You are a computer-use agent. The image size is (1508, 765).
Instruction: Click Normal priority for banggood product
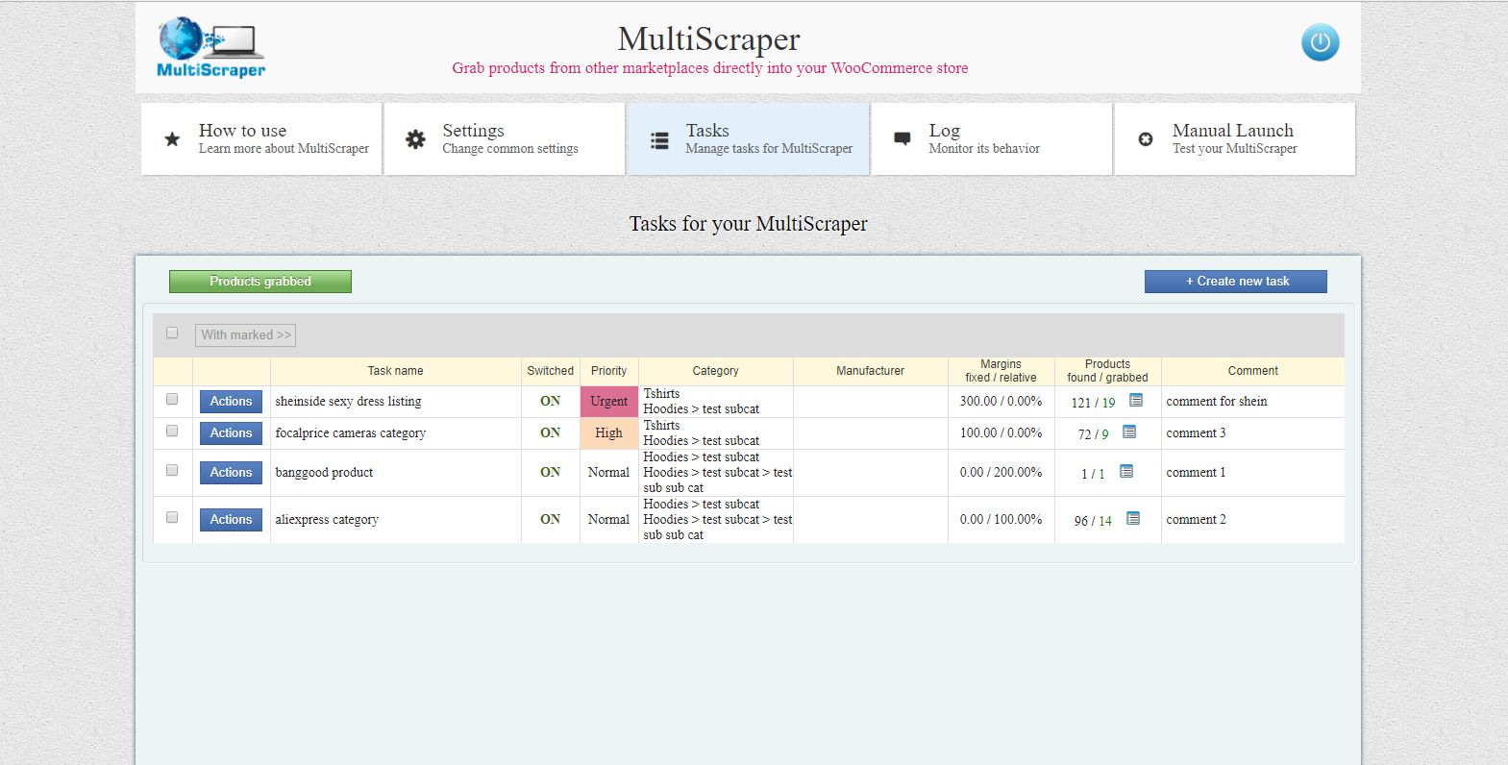pyautogui.click(x=609, y=473)
